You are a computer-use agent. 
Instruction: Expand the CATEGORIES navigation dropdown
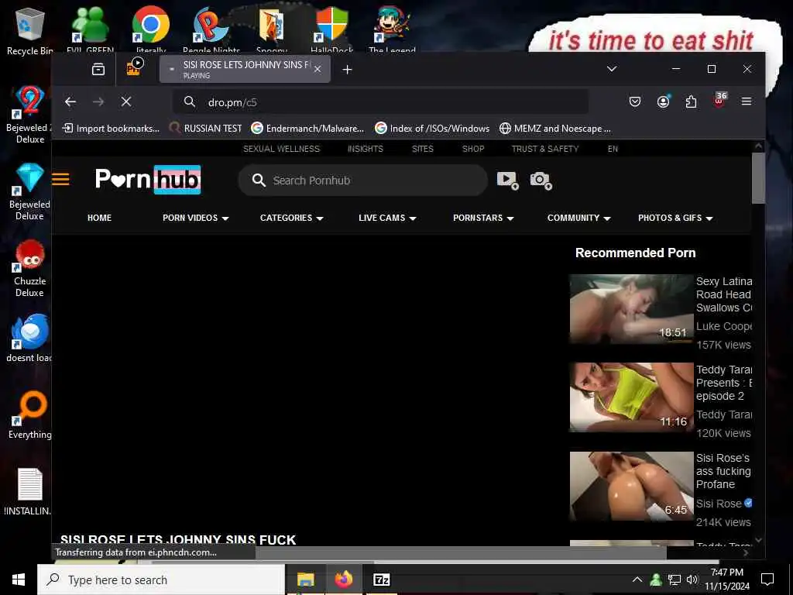(x=291, y=218)
